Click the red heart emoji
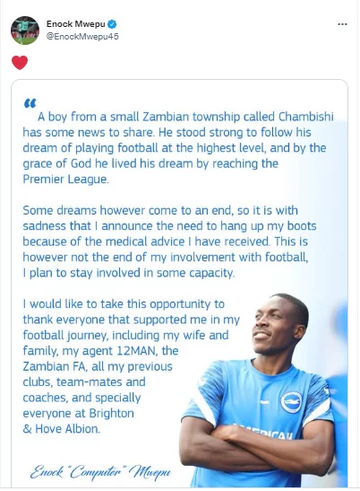This screenshot has height=491, width=360. tap(20, 62)
